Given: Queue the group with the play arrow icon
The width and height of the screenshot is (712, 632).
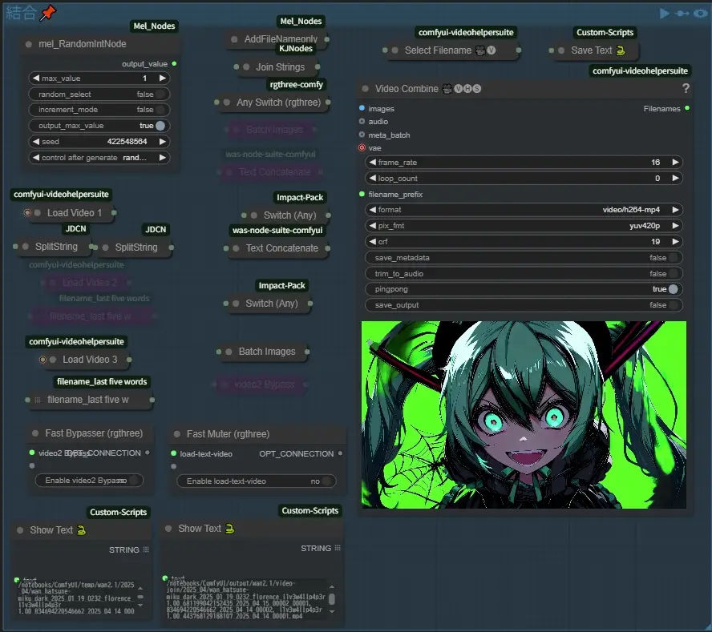Looking at the screenshot, I should [665, 13].
